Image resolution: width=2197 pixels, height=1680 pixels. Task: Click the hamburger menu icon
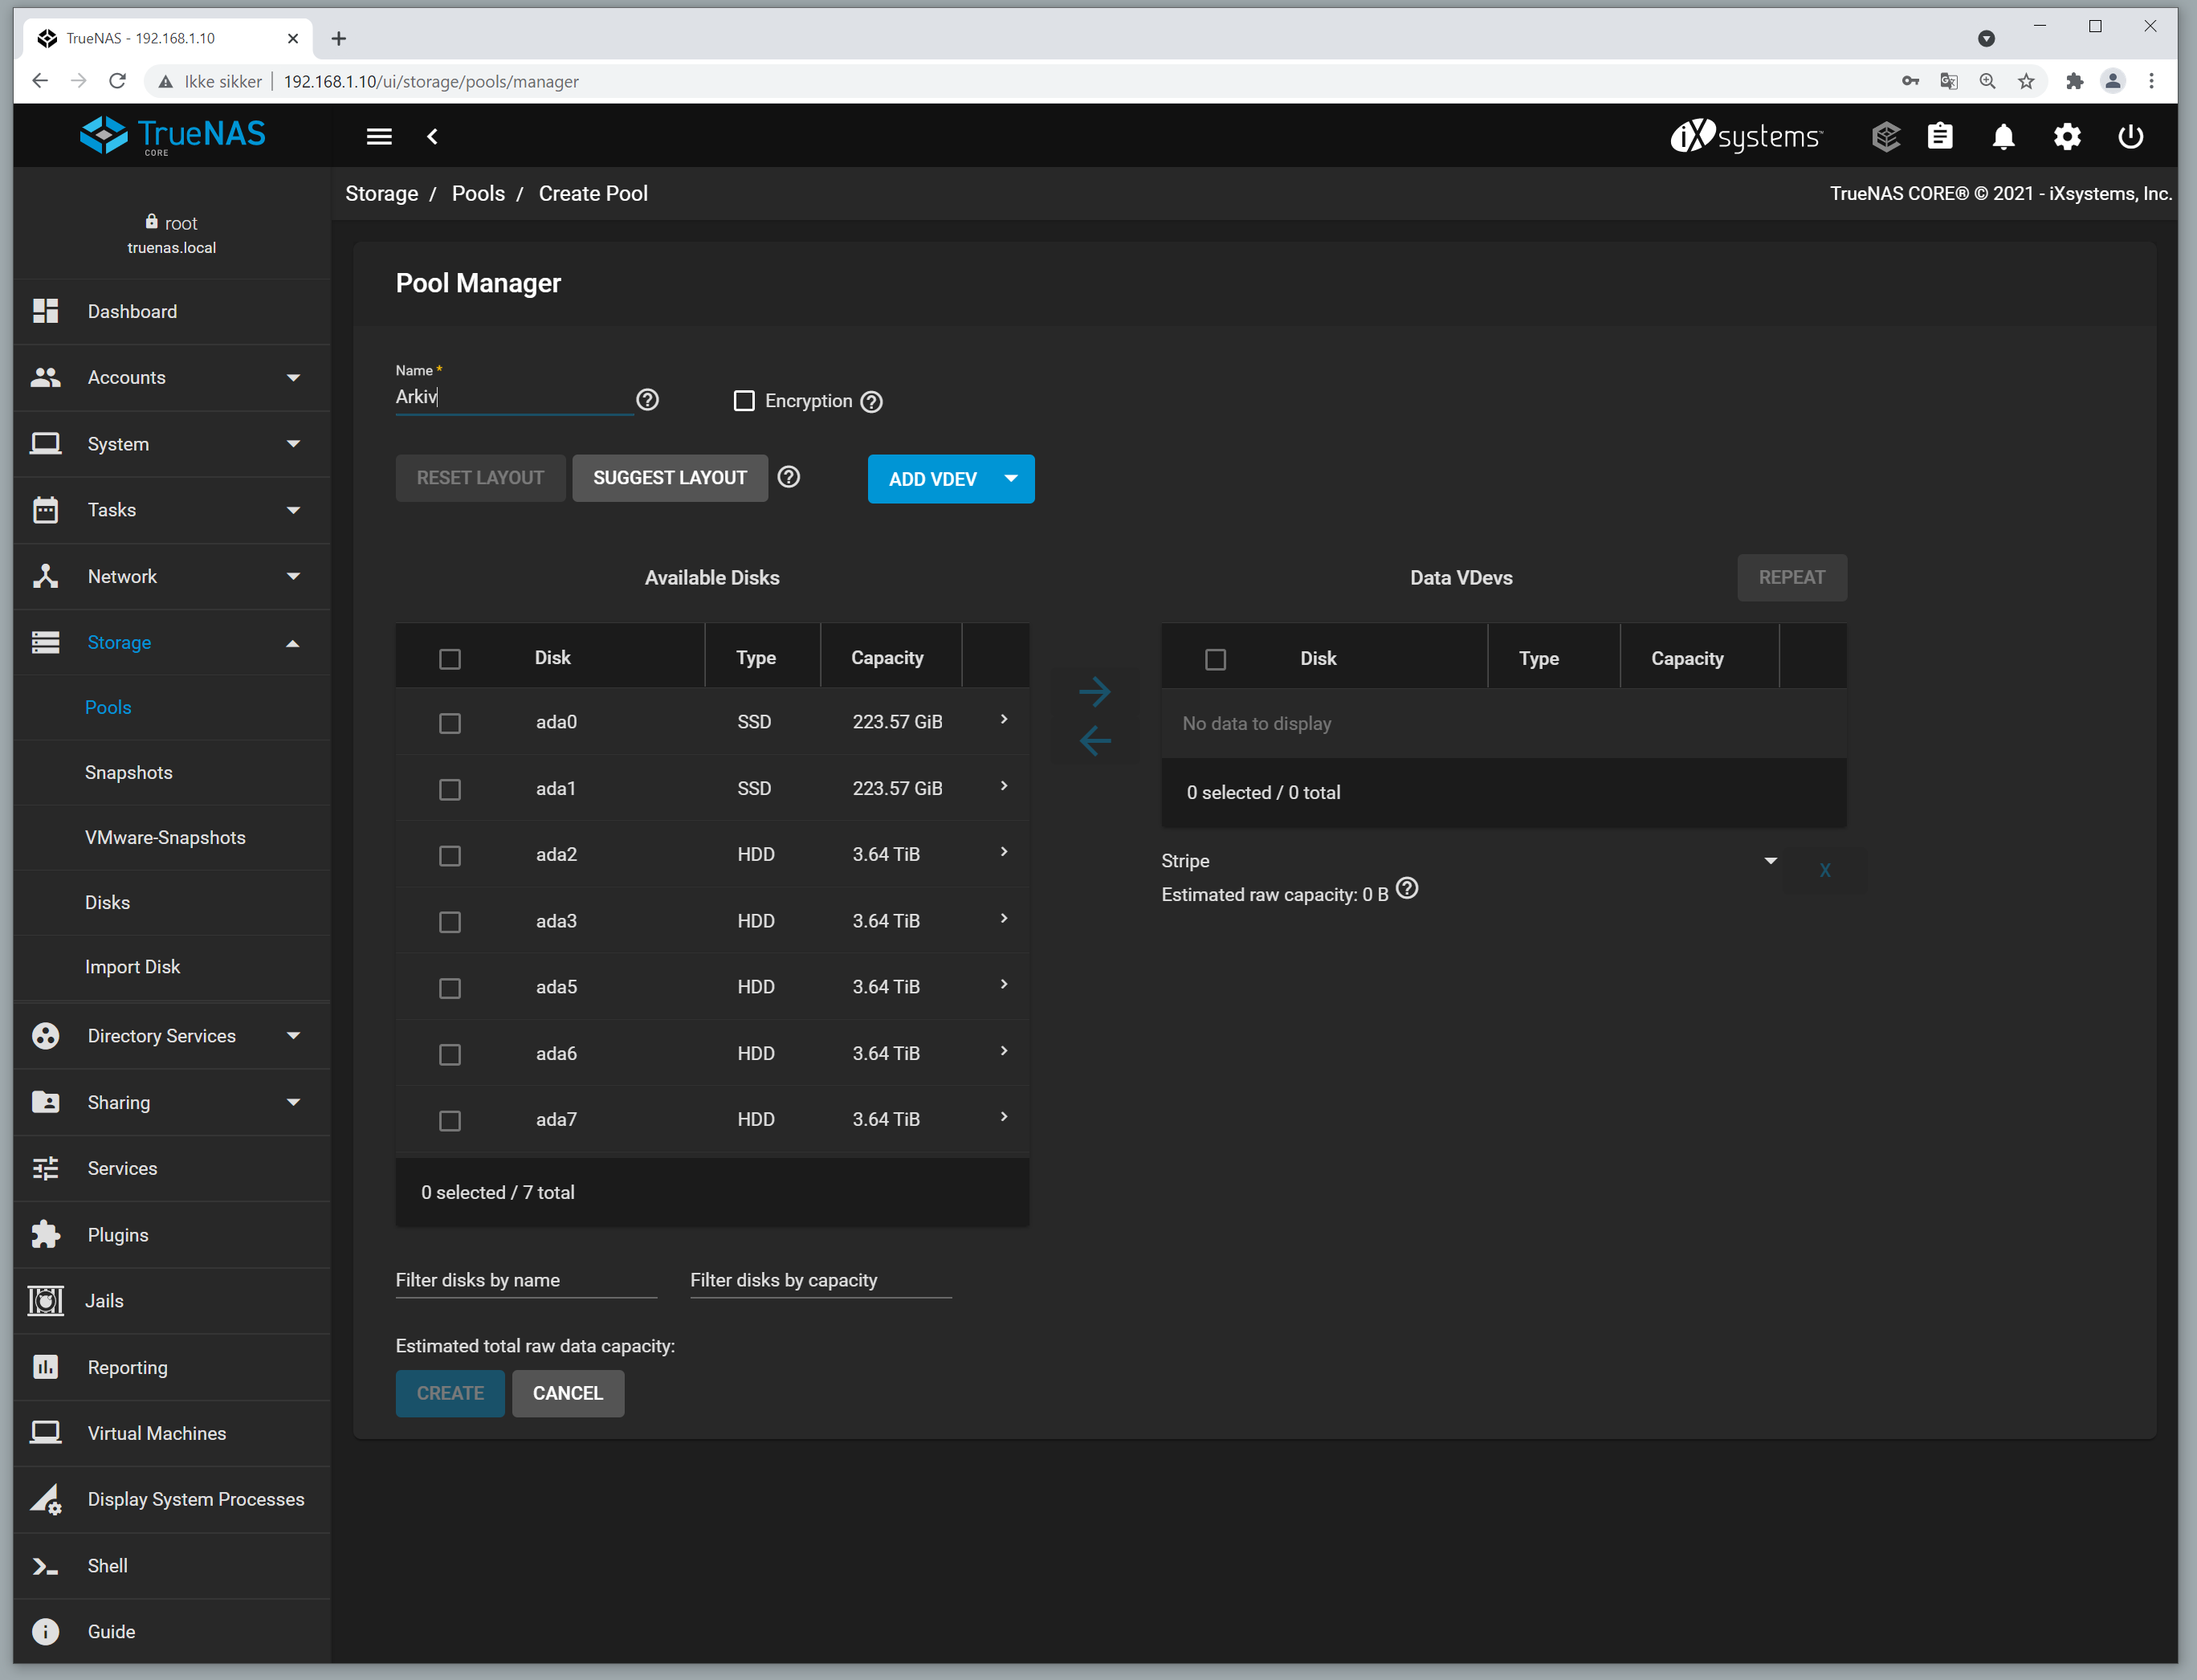click(x=378, y=137)
